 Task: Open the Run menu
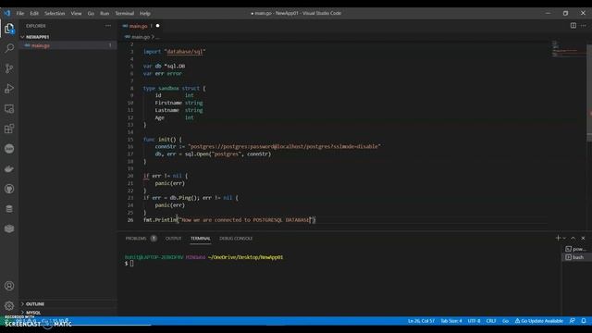click(x=105, y=13)
